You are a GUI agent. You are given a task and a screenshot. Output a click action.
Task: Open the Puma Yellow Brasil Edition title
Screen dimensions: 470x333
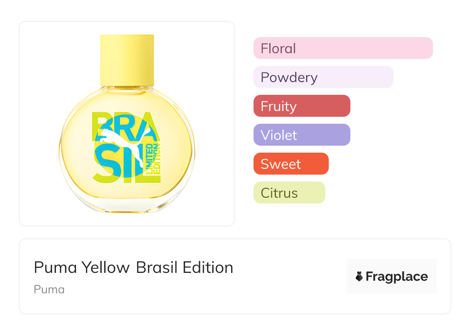pyautogui.click(x=134, y=267)
